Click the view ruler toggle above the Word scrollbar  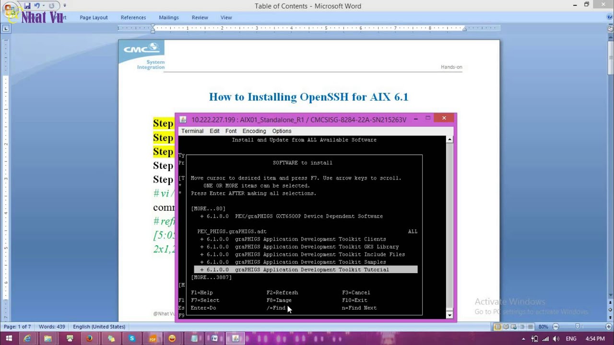(x=610, y=28)
